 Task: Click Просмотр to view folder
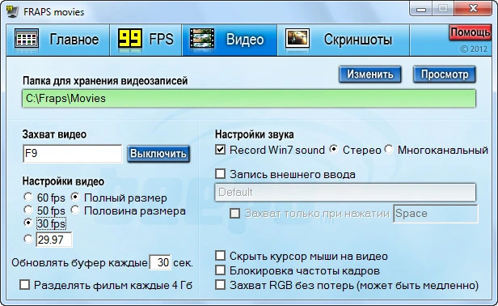click(445, 74)
